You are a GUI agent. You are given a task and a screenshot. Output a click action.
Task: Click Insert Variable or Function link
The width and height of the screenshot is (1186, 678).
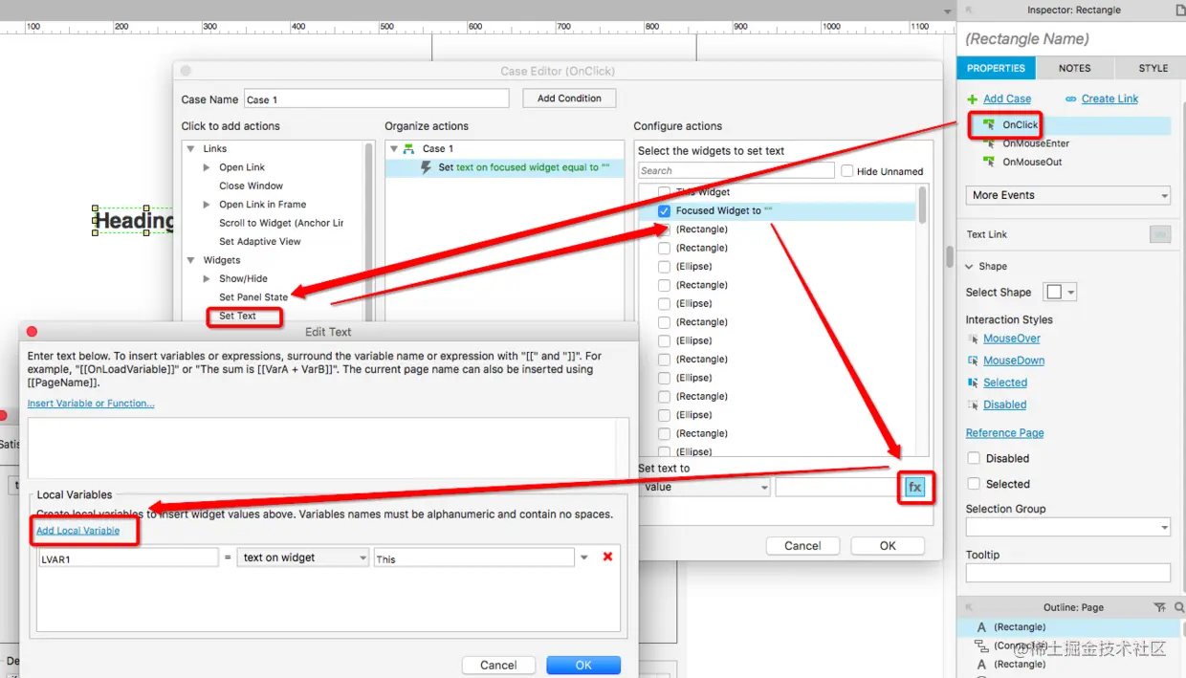pos(91,404)
